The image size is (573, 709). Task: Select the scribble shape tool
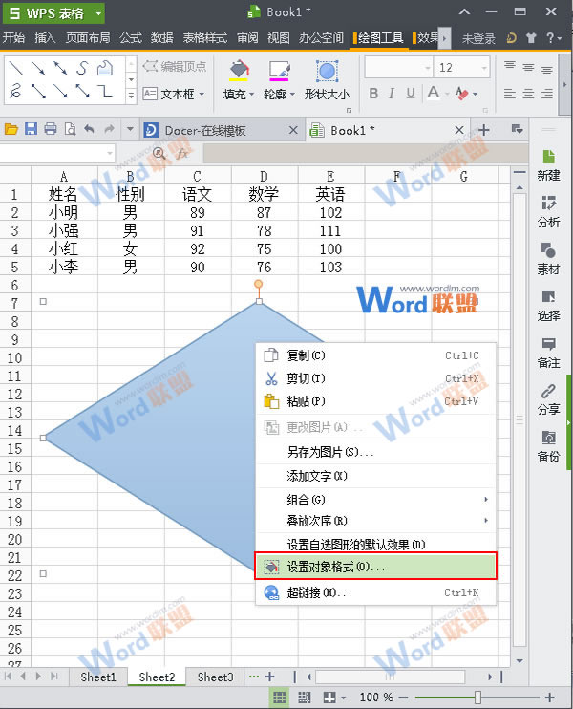coord(15,91)
